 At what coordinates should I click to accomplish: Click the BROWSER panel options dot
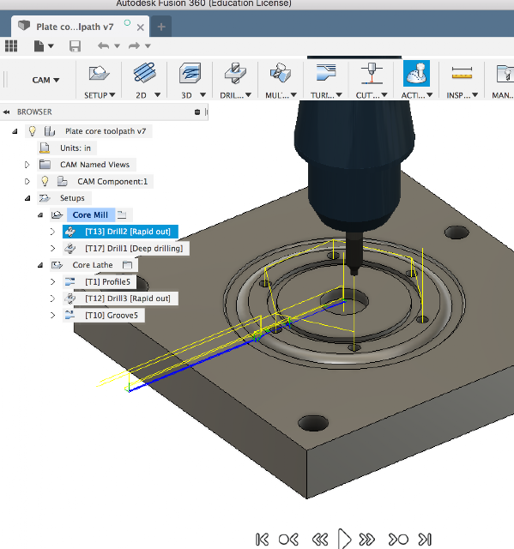tap(197, 112)
